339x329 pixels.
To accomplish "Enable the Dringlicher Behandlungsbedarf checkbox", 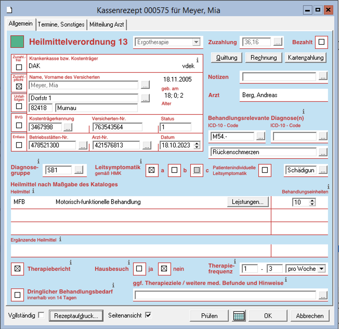I will 17,295.
